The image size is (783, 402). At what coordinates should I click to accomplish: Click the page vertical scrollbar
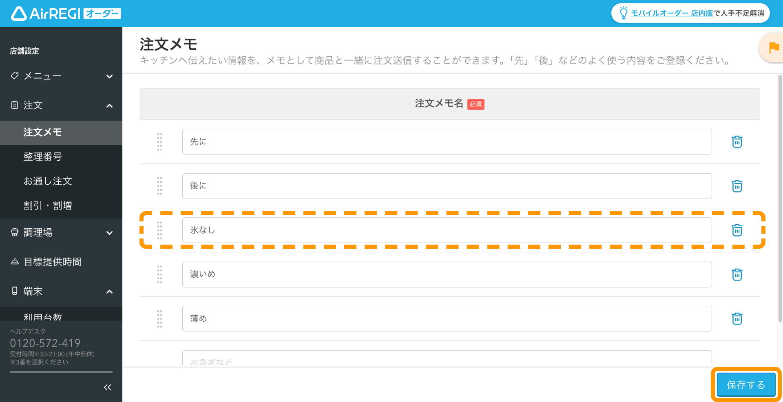click(780, 198)
